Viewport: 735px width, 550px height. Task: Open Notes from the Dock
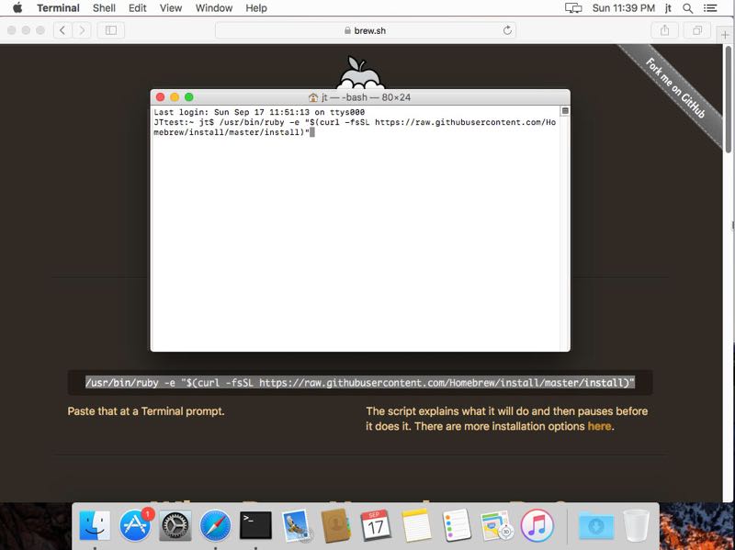[x=416, y=524]
